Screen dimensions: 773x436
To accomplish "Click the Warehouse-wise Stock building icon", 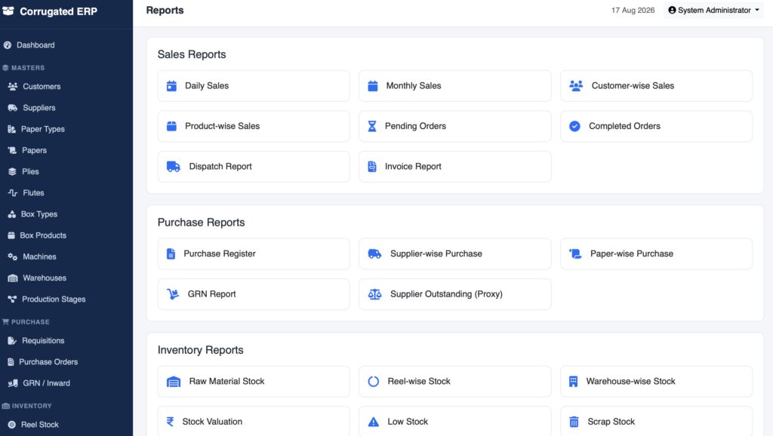I will pyautogui.click(x=574, y=382).
